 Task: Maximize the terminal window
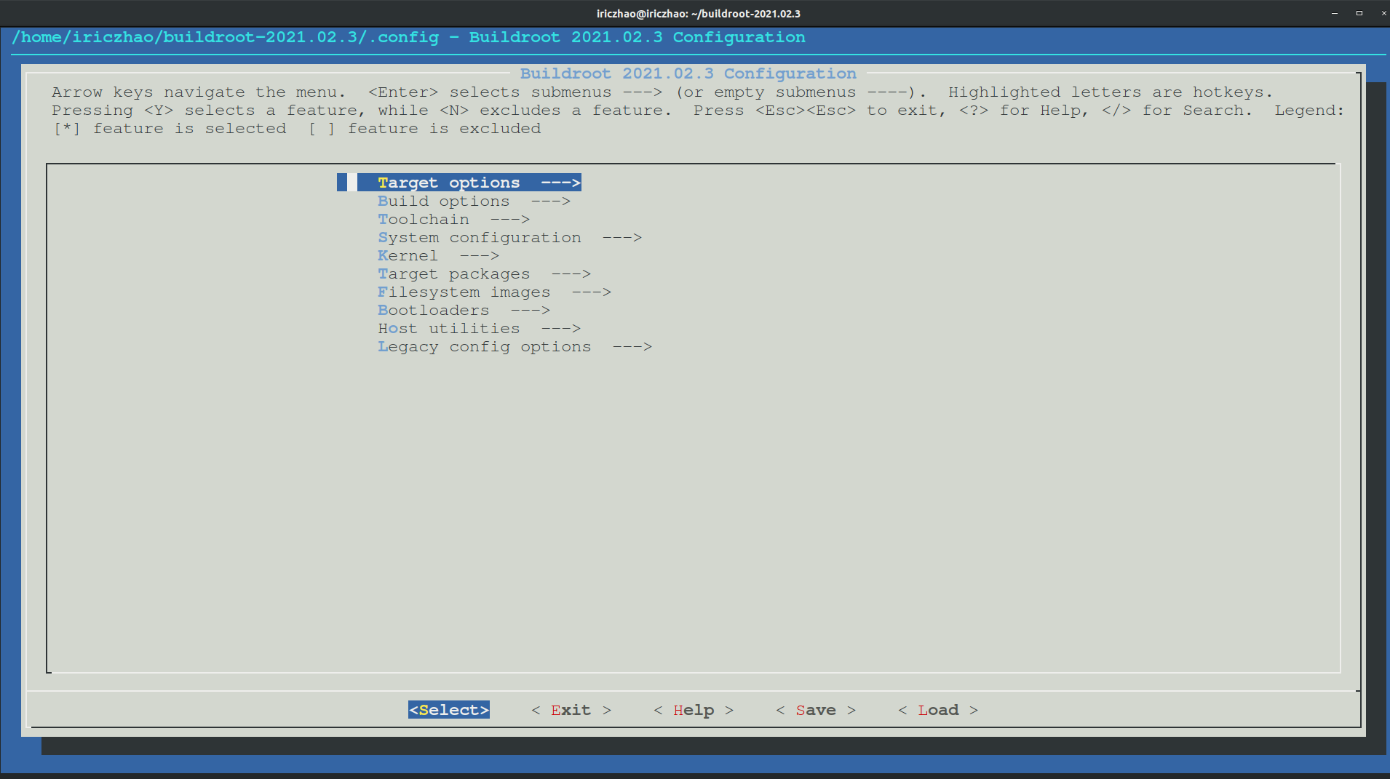coord(1359,13)
